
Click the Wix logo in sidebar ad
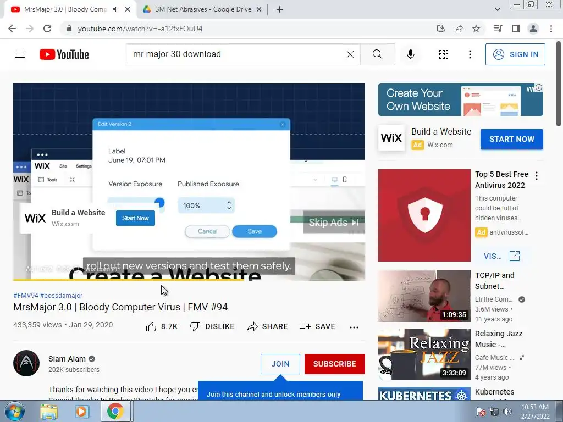(391, 138)
